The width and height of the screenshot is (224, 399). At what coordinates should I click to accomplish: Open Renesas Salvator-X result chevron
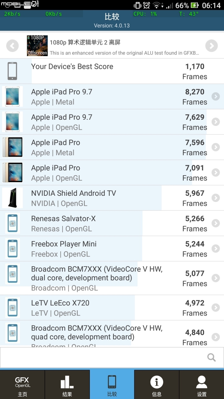tap(216, 223)
